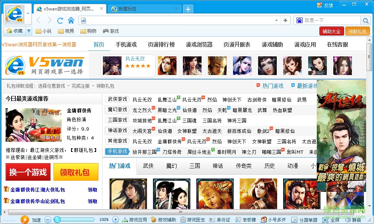This screenshot has width=374, height=224.
Task: Open the address bar history dropdown
Action: pyautogui.click(x=276, y=20)
